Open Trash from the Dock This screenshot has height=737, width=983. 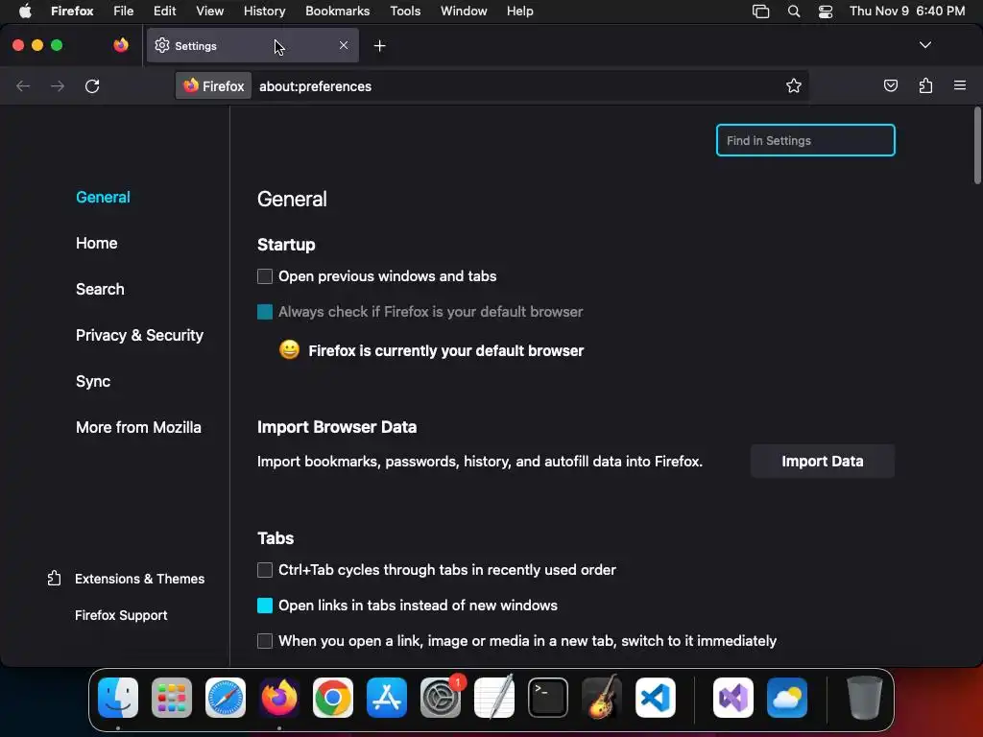(865, 698)
